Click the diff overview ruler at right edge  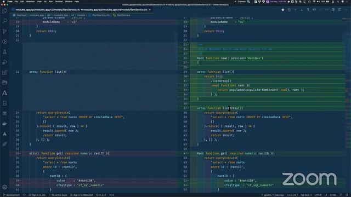[348, 105]
